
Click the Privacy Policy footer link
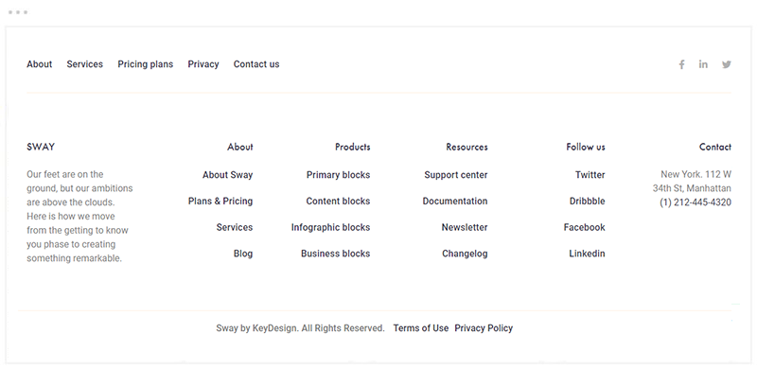[484, 328]
